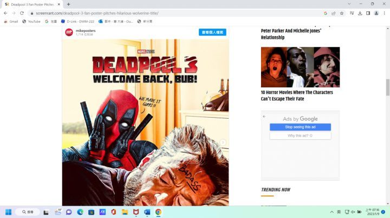390x218 pixels.
Task: Select the Deadpool 3 Fan Poster tab
Action: click(32, 4)
